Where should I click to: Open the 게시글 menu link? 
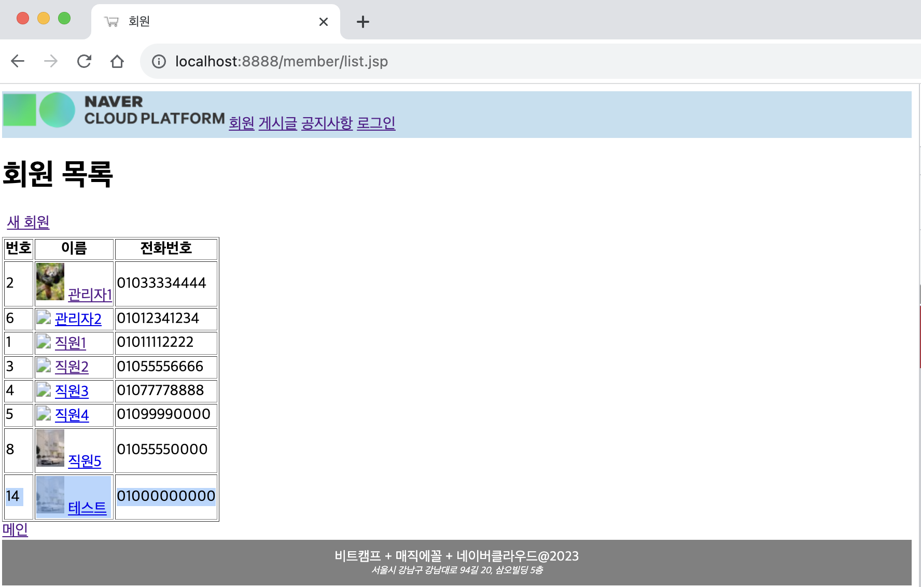pos(278,123)
